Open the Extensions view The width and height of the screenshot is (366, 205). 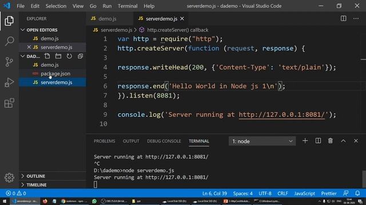coord(9,103)
